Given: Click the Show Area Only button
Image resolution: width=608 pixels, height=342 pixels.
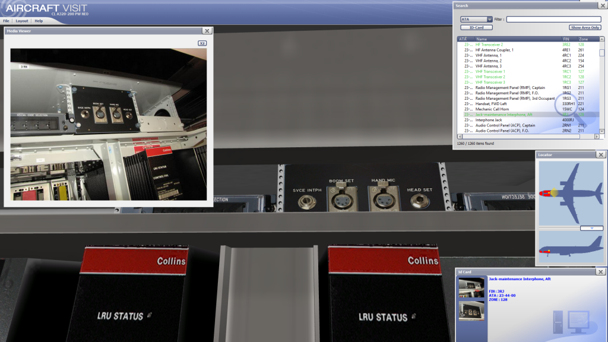Looking at the screenshot, I should pos(585,27).
